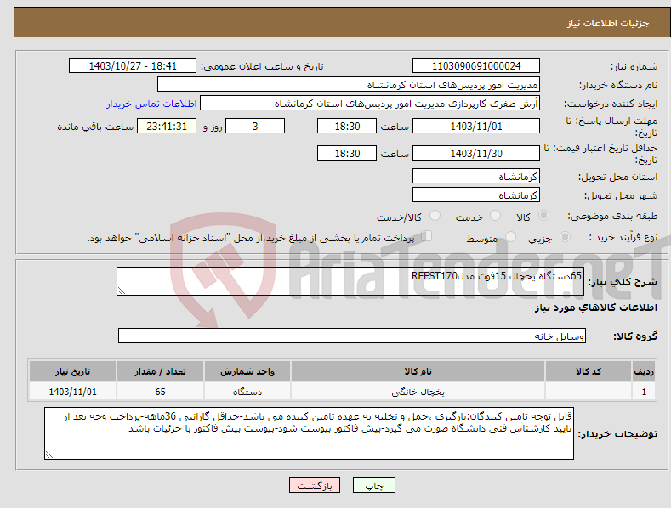The width and height of the screenshot is (671, 508).
Task: Toggle the اسناد خزانه اسلامی payment checkbox
Action: (x=427, y=236)
